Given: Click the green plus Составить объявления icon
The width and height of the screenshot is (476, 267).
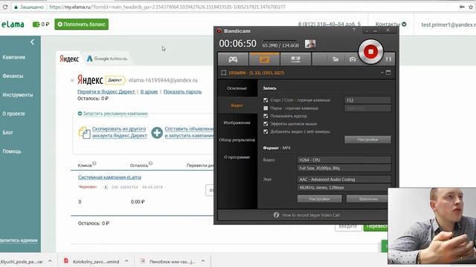Looking at the screenshot, I should 157,133.
